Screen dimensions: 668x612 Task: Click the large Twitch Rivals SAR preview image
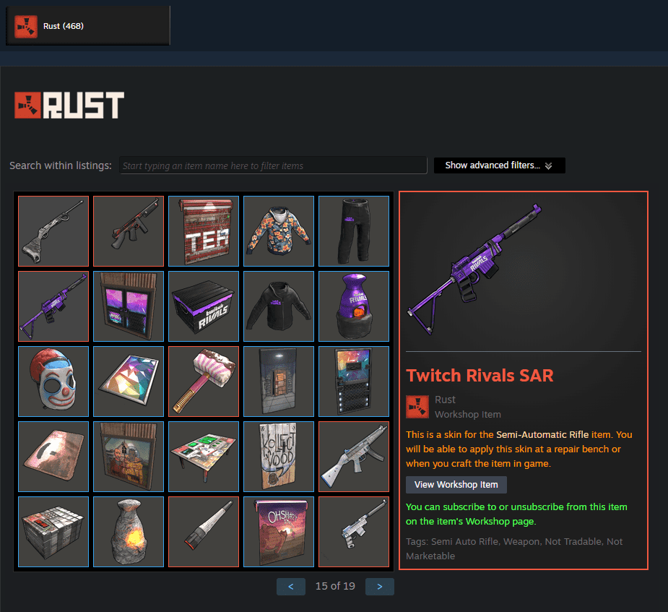tap(523, 272)
